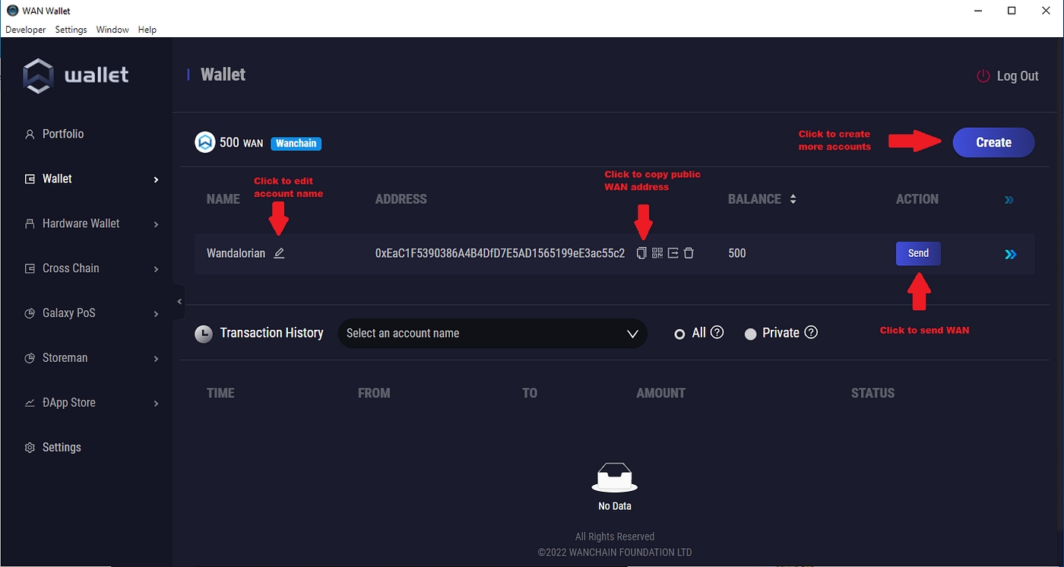Go to Portfolio in the sidebar
Image resolution: width=1064 pixels, height=567 pixels.
click(x=63, y=134)
